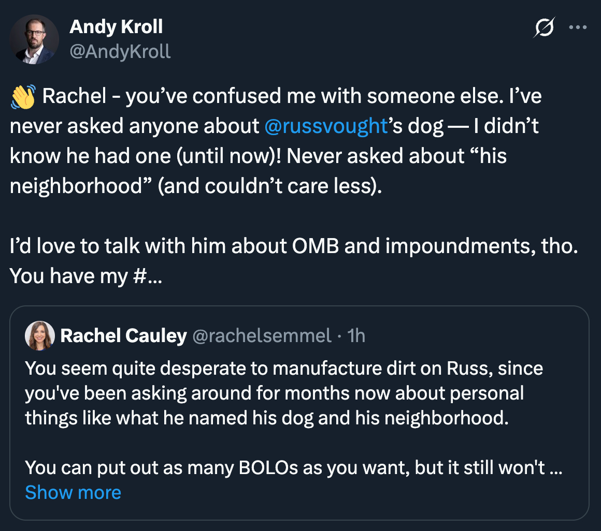The image size is (601, 531).
Task: Click "things like what he named his dog" line
Action: click(267, 418)
